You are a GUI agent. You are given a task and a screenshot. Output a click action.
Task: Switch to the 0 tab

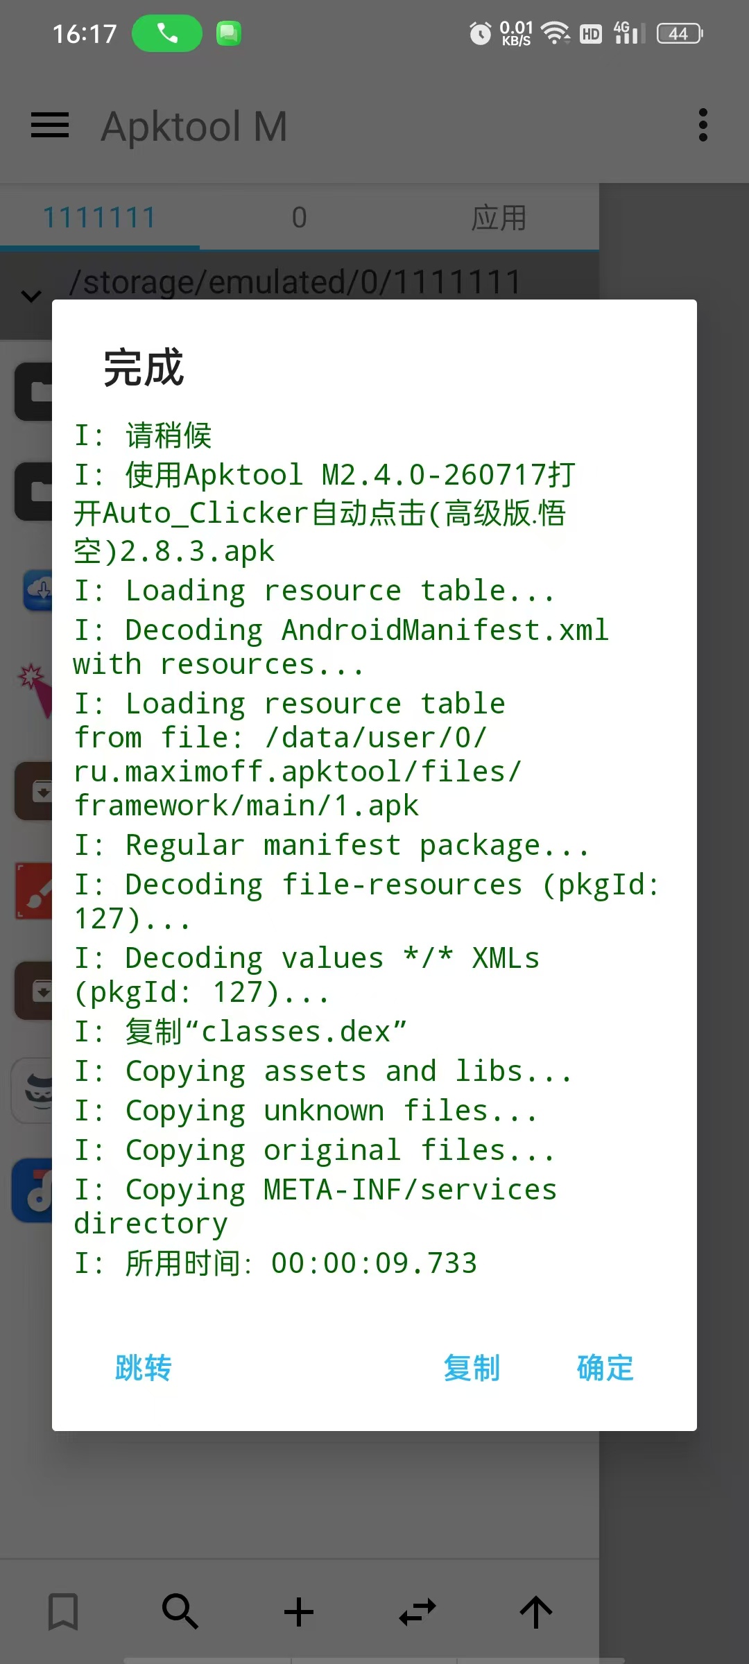pos(300,218)
